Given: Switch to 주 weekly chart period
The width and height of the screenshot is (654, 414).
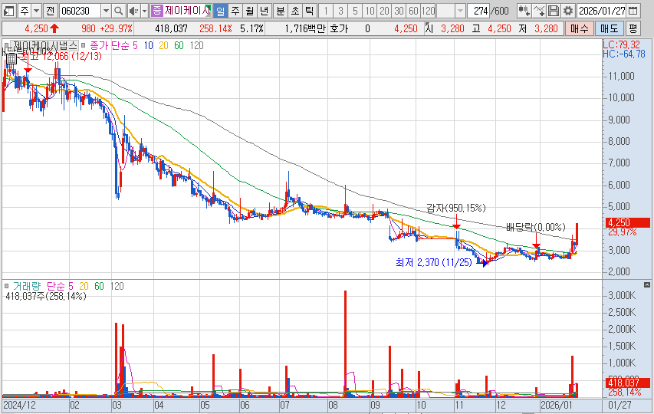Looking at the screenshot, I should 235,11.
